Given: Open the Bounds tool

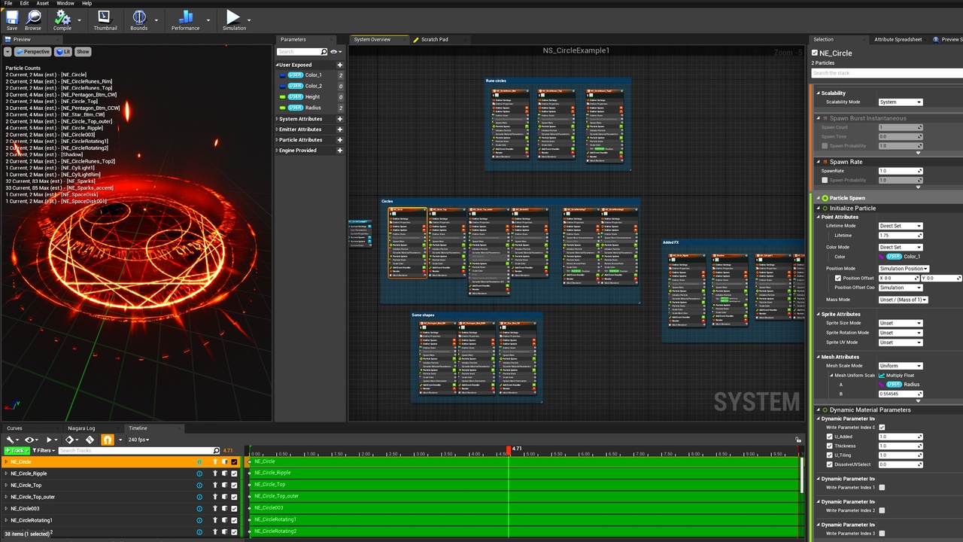Looking at the screenshot, I should (139, 17).
